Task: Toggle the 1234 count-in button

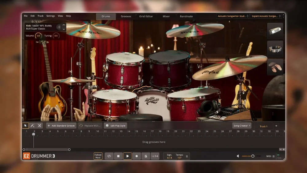Action: pos(155,156)
